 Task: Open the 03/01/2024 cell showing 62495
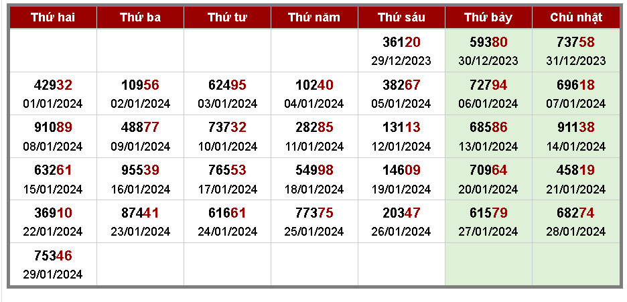(227, 94)
